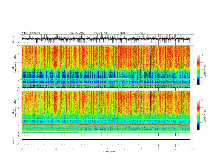Click the log(PSD) label of upper color bar
Screen dimensions: 217x167
click(x=205, y=71)
